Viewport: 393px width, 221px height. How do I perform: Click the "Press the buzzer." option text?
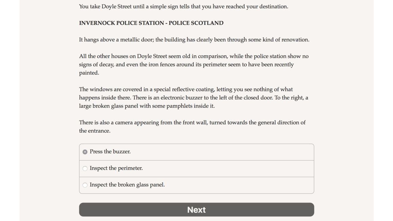[110, 152]
